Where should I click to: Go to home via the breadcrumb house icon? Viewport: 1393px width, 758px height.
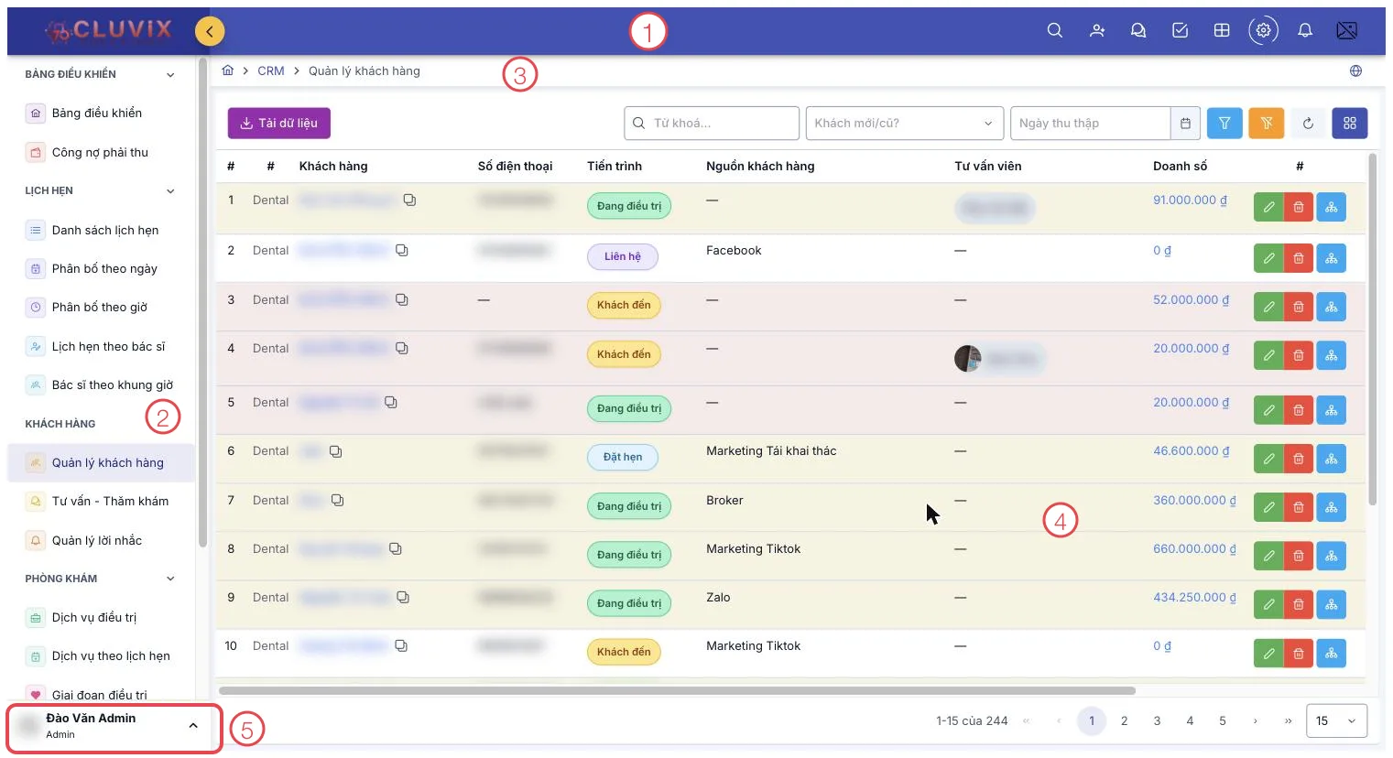228,70
